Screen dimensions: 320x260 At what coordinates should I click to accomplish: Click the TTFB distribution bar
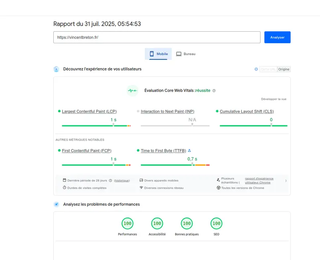[175, 165]
